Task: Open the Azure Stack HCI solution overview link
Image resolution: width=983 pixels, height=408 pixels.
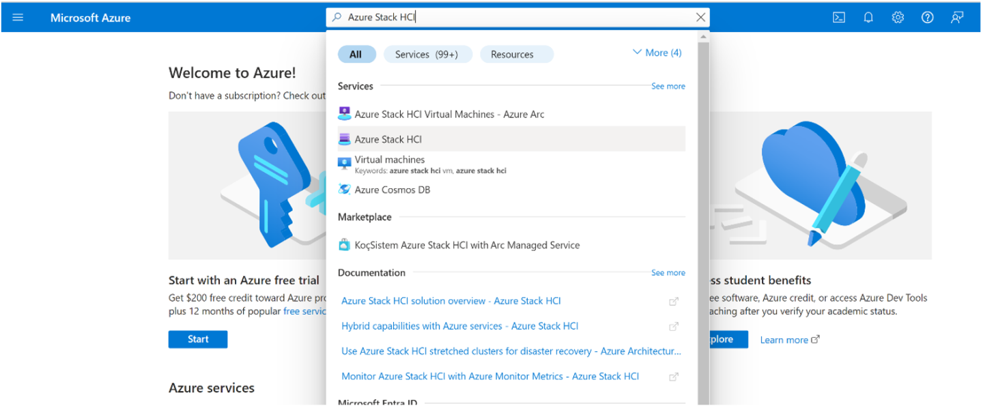Action: click(451, 301)
